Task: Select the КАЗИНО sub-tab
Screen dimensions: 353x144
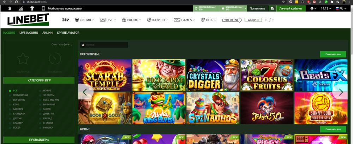Action: pyautogui.click(x=9, y=33)
